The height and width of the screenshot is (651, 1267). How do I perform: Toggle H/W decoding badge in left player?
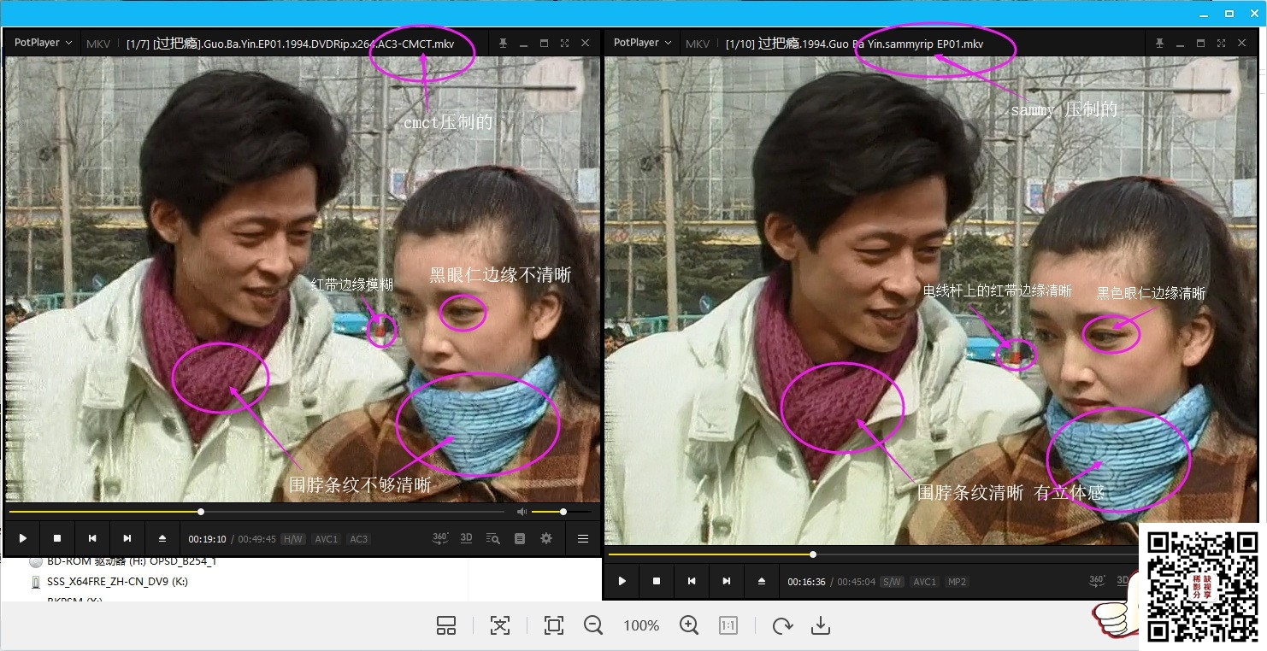click(293, 539)
